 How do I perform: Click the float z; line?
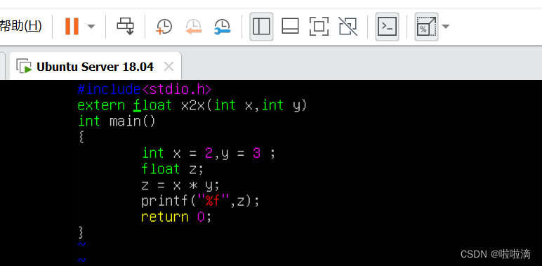click(x=173, y=169)
